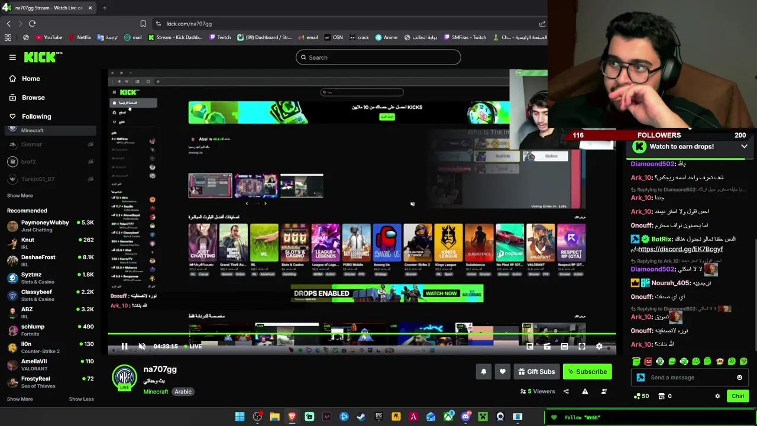The width and height of the screenshot is (757, 426).
Task: Open Syztmz recommended channel
Action: 50,278
